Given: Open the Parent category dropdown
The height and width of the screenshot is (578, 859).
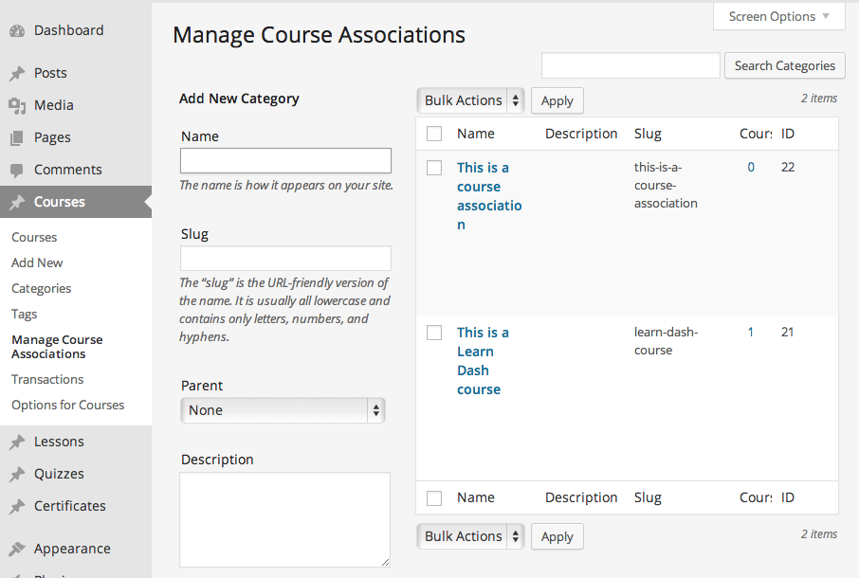Looking at the screenshot, I should (283, 410).
